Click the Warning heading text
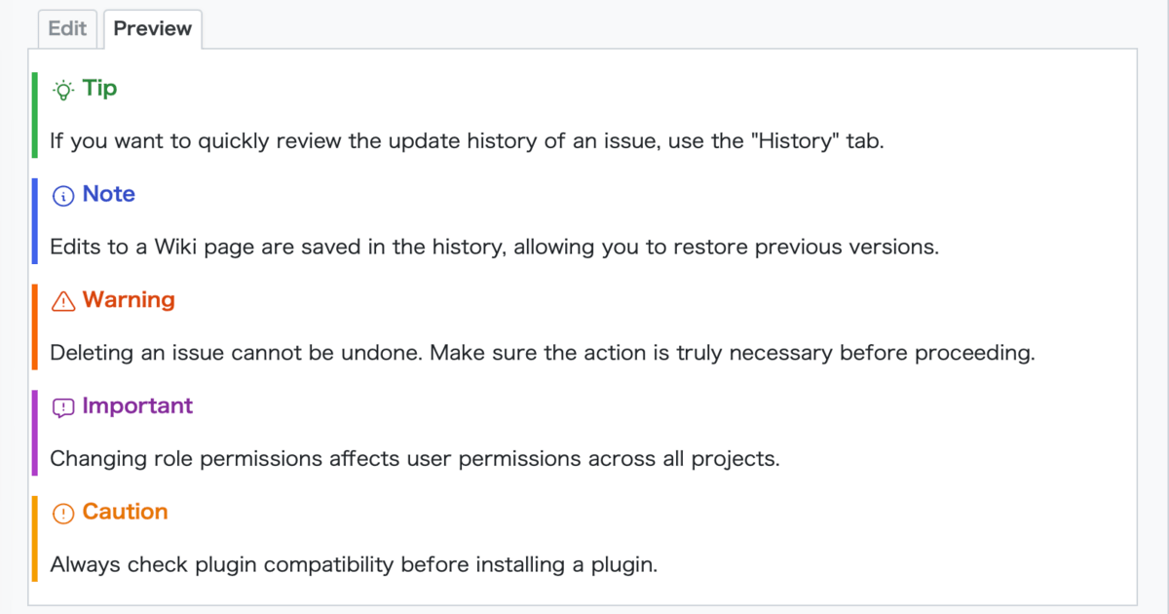The height and width of the screenshot is (614, 1169). point(129,300)
